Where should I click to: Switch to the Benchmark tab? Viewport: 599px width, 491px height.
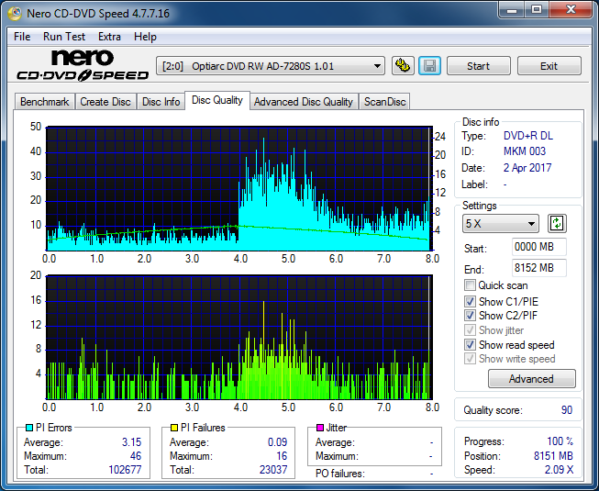tap(44, 102)
